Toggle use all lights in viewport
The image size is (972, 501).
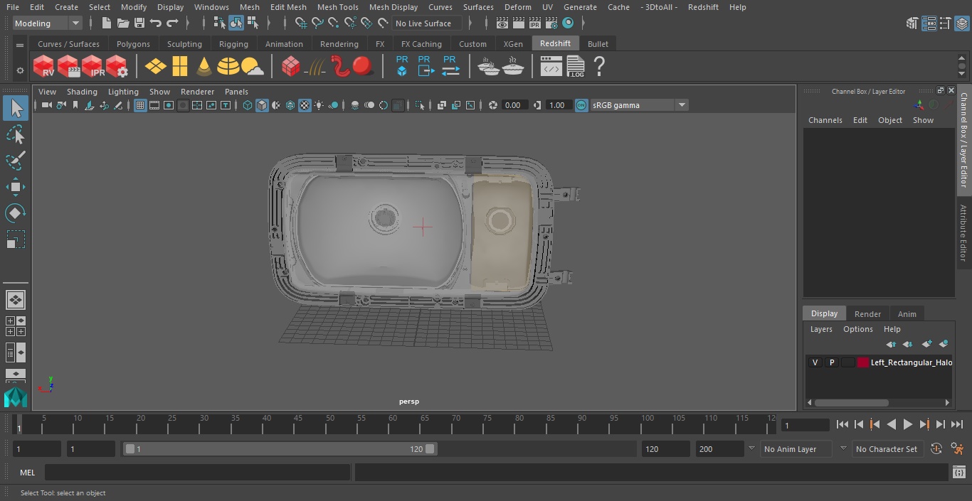(x=319, y=105)
